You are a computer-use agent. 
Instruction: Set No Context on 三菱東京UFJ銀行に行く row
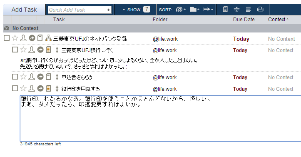[281, 50]
